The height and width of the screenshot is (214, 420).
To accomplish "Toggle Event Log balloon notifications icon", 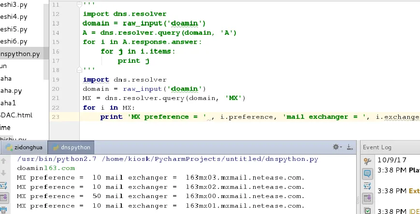I will coord(367,173).
